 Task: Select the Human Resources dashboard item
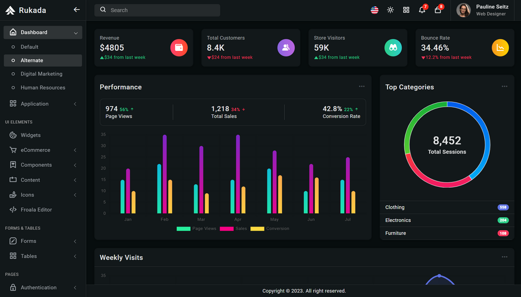43,88
